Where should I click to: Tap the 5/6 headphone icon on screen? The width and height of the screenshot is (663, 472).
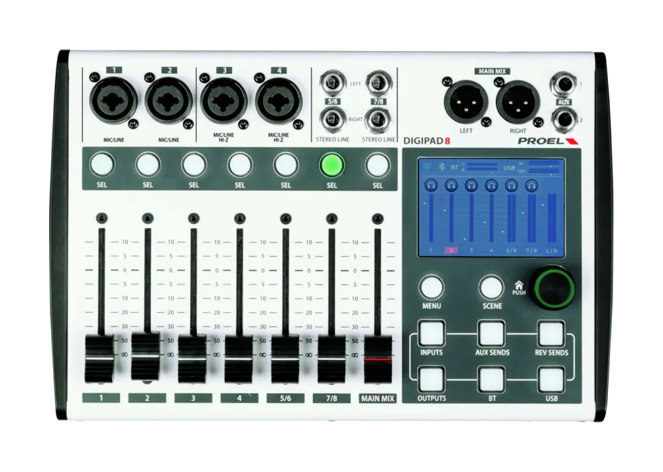point(512,185)
